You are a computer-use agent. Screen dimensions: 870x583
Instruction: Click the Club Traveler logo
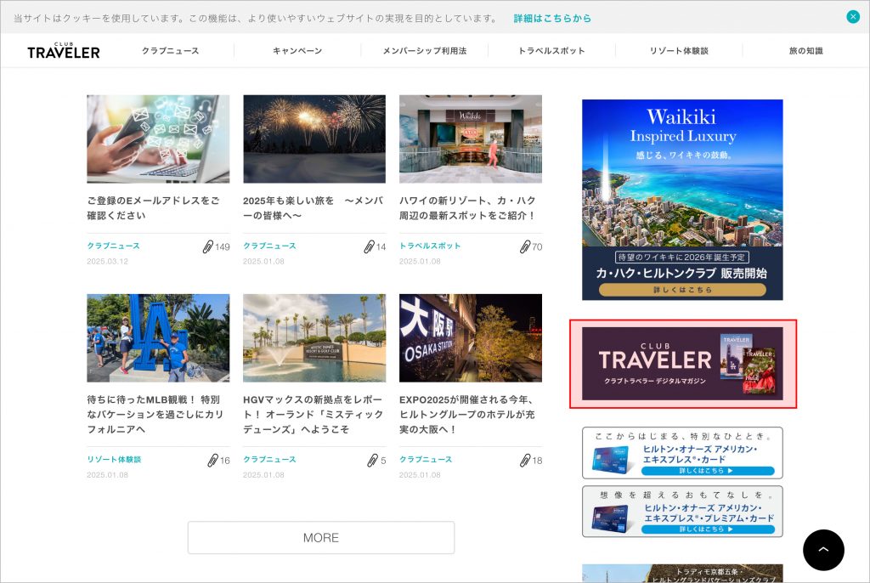[x=64, y=51]
